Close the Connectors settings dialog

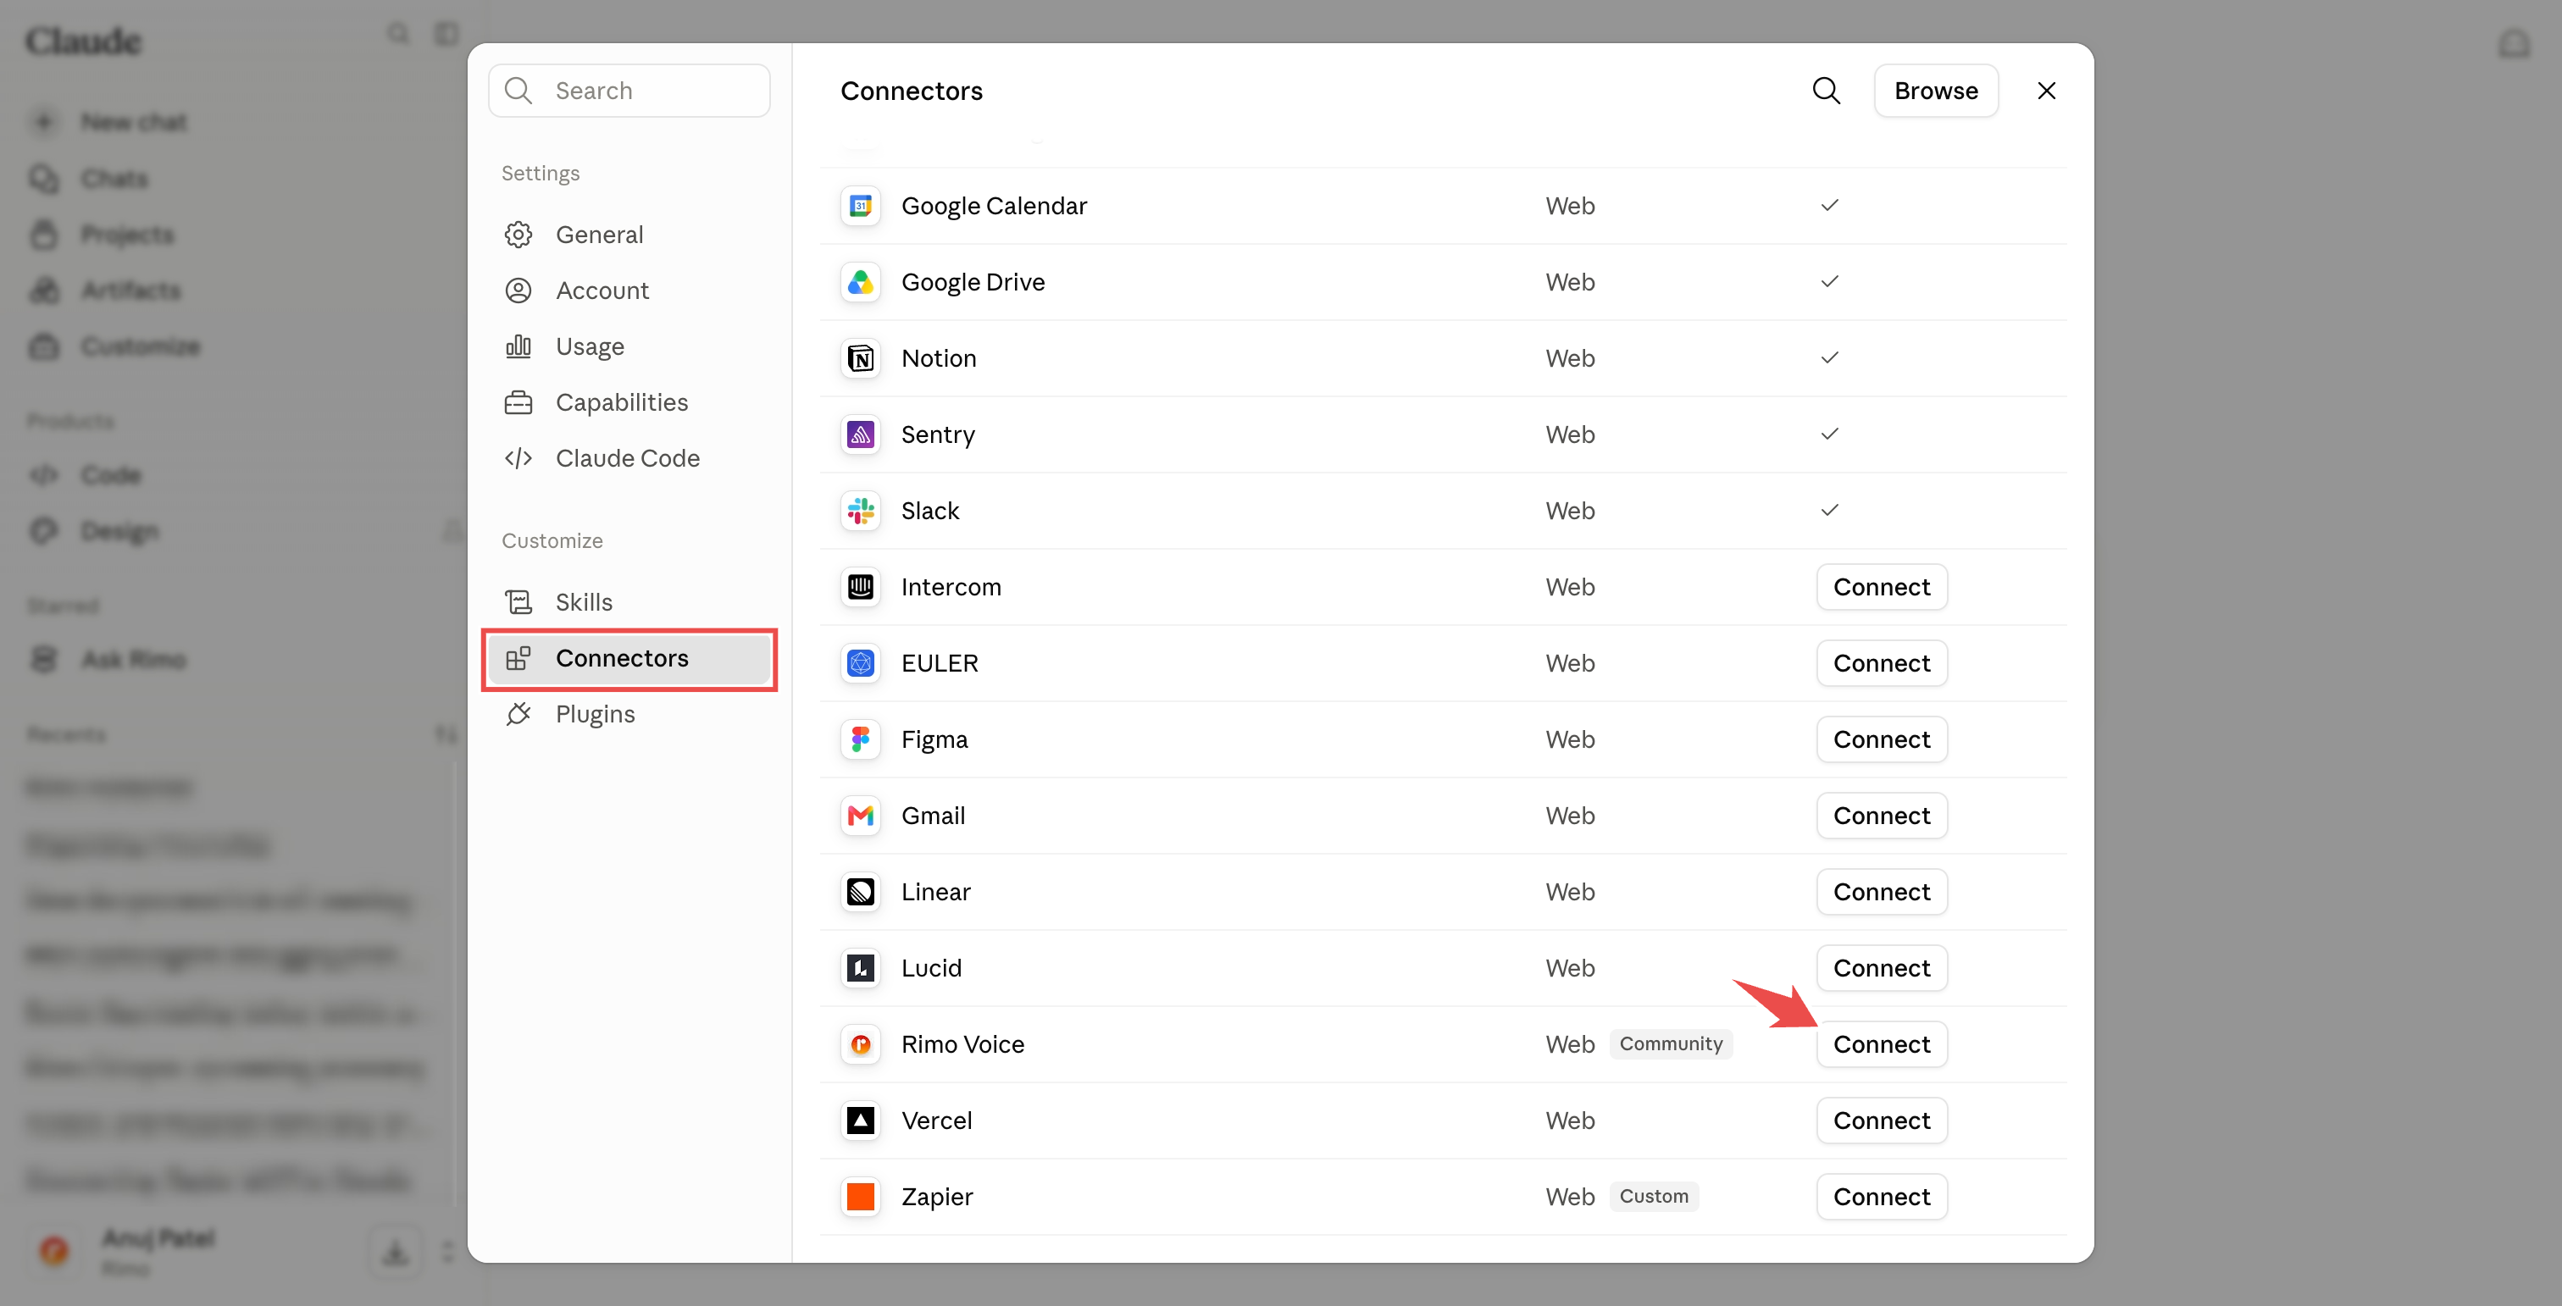click(2046, 91)
